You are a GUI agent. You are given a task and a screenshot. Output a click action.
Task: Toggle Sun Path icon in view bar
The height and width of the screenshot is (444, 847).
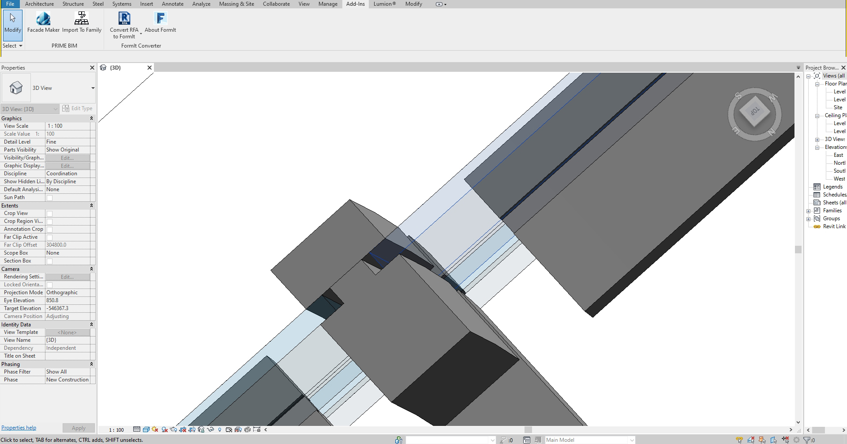click(x=155, y=429)
